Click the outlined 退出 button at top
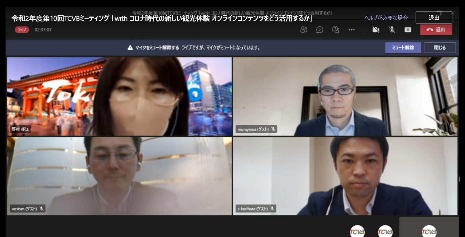The width and height of the screenshot is (465, 237). (x=434, y=18)
